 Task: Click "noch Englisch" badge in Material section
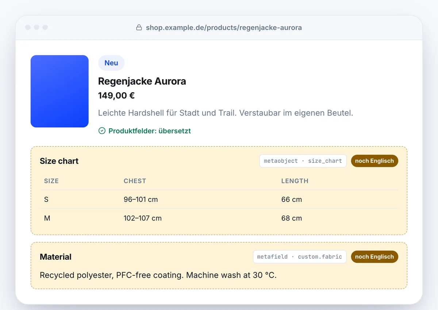tap(374, 257)
